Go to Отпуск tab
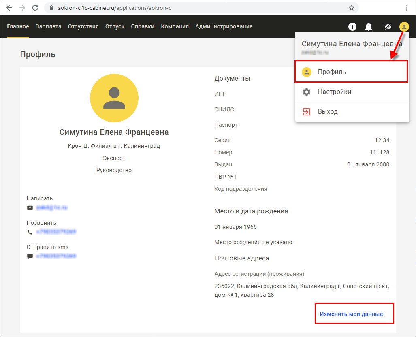 click(115, 27)
